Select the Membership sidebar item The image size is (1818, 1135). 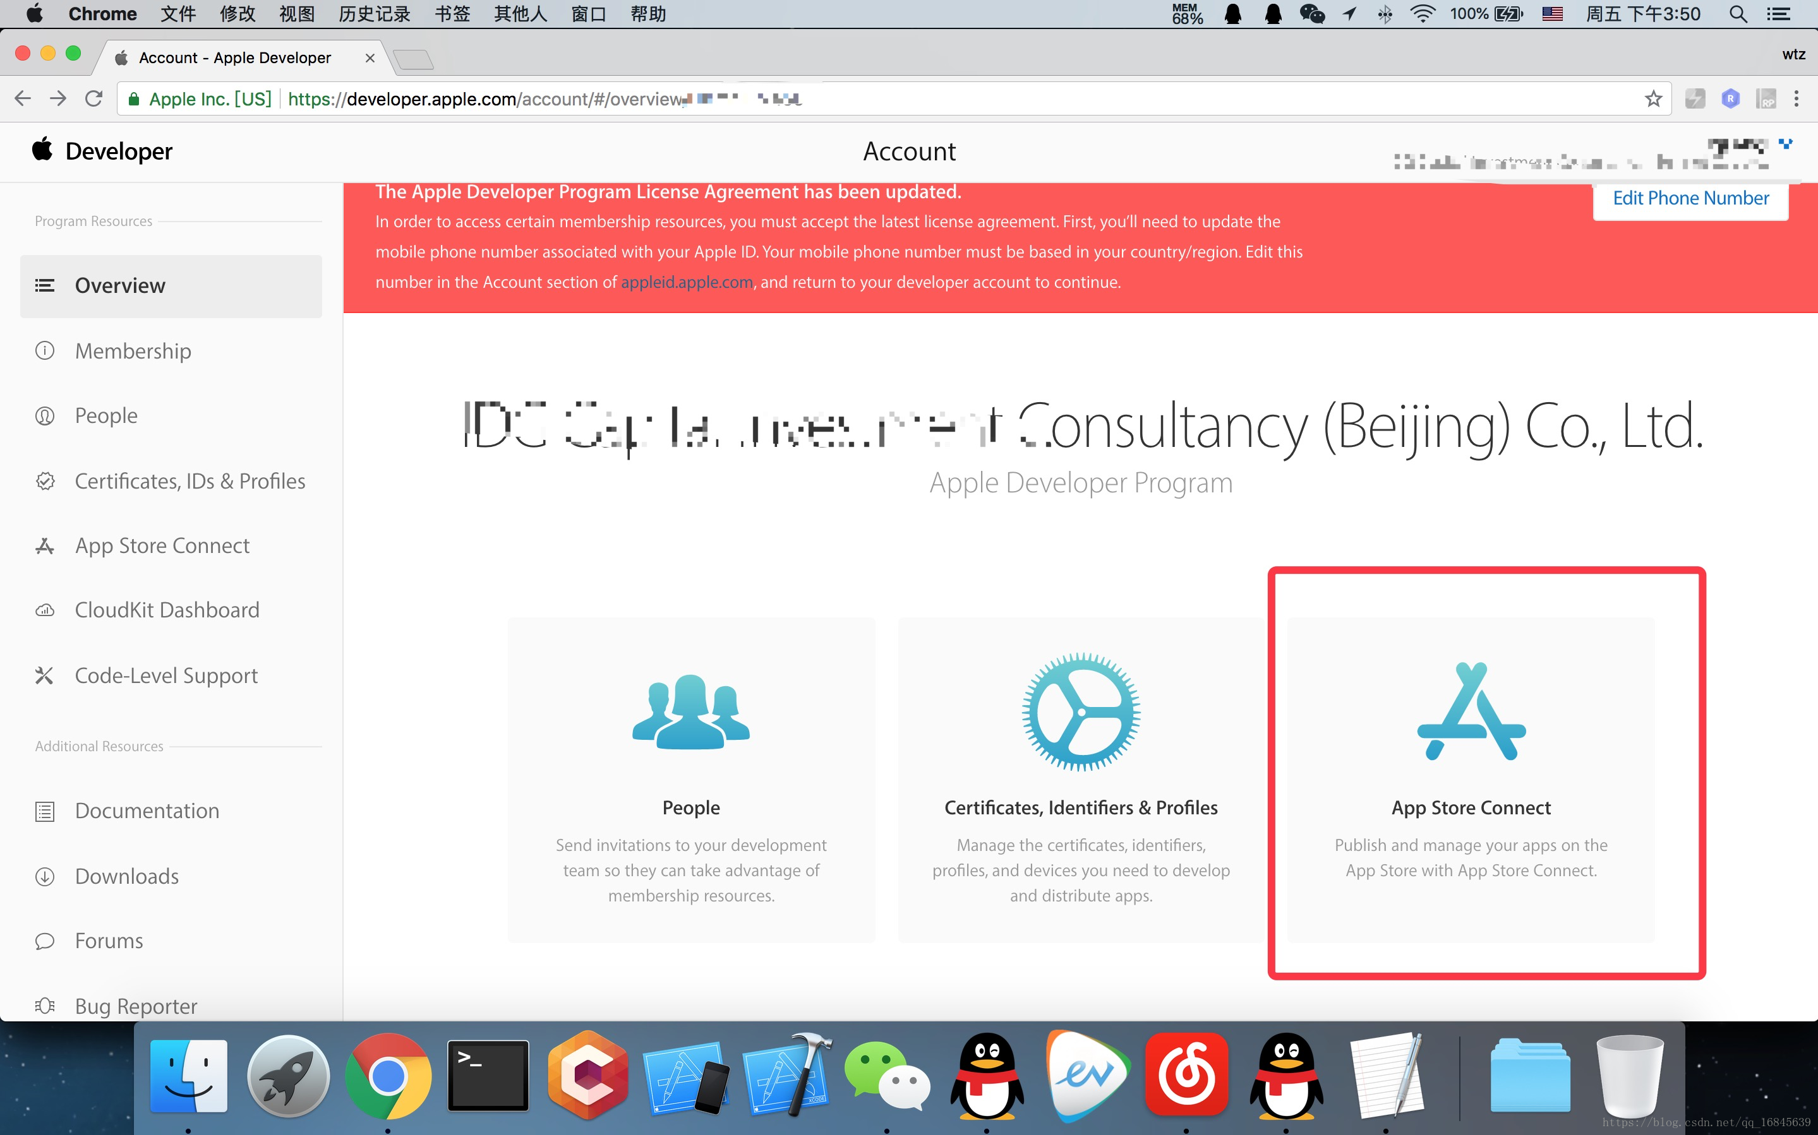click(x=132, y=349)
